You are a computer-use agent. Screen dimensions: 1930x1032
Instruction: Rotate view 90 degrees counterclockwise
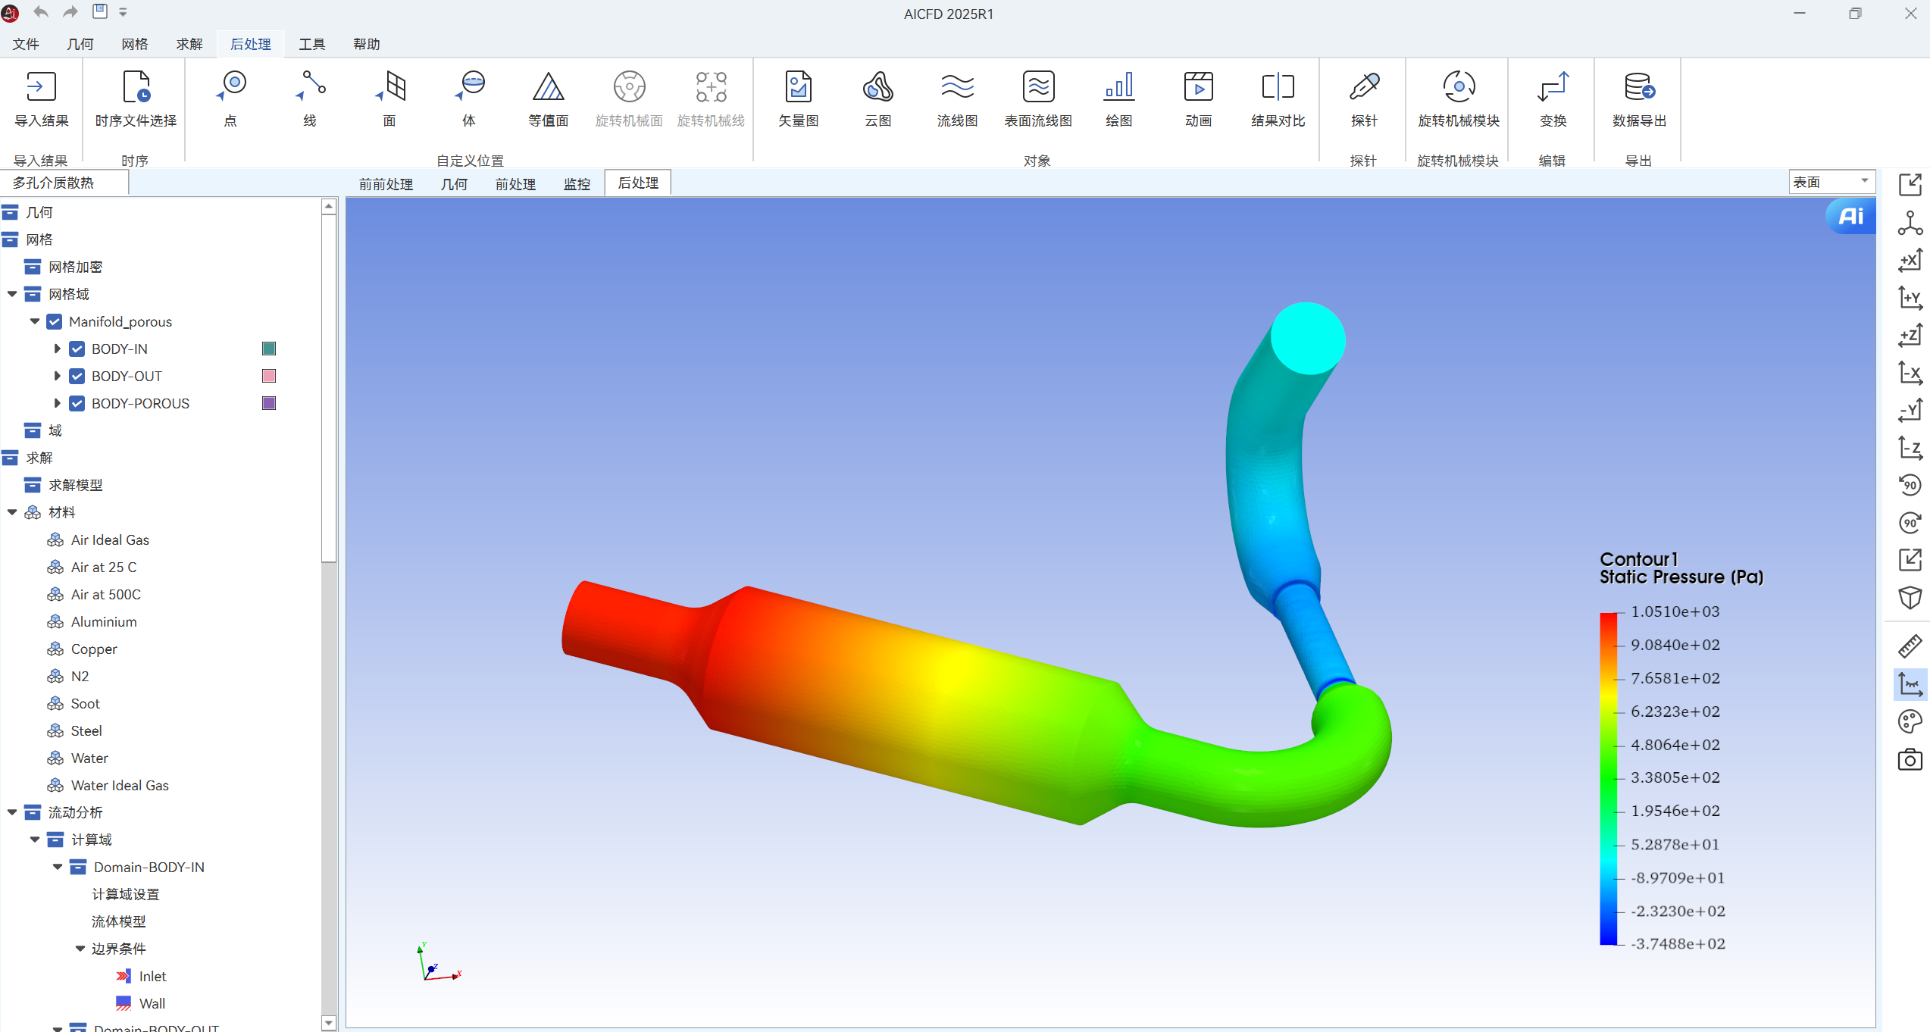click(x=1910, y=485)
